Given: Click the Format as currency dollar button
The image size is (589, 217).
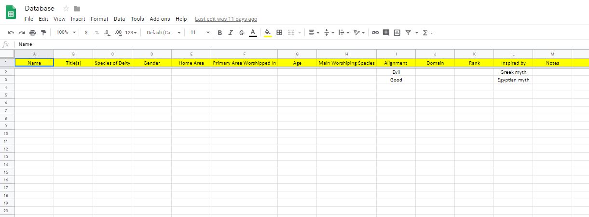Looking at the screenshot, I should (86, 33).
